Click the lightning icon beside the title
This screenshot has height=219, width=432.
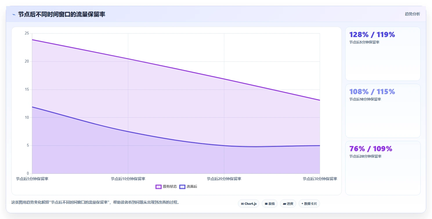point(14,14)
